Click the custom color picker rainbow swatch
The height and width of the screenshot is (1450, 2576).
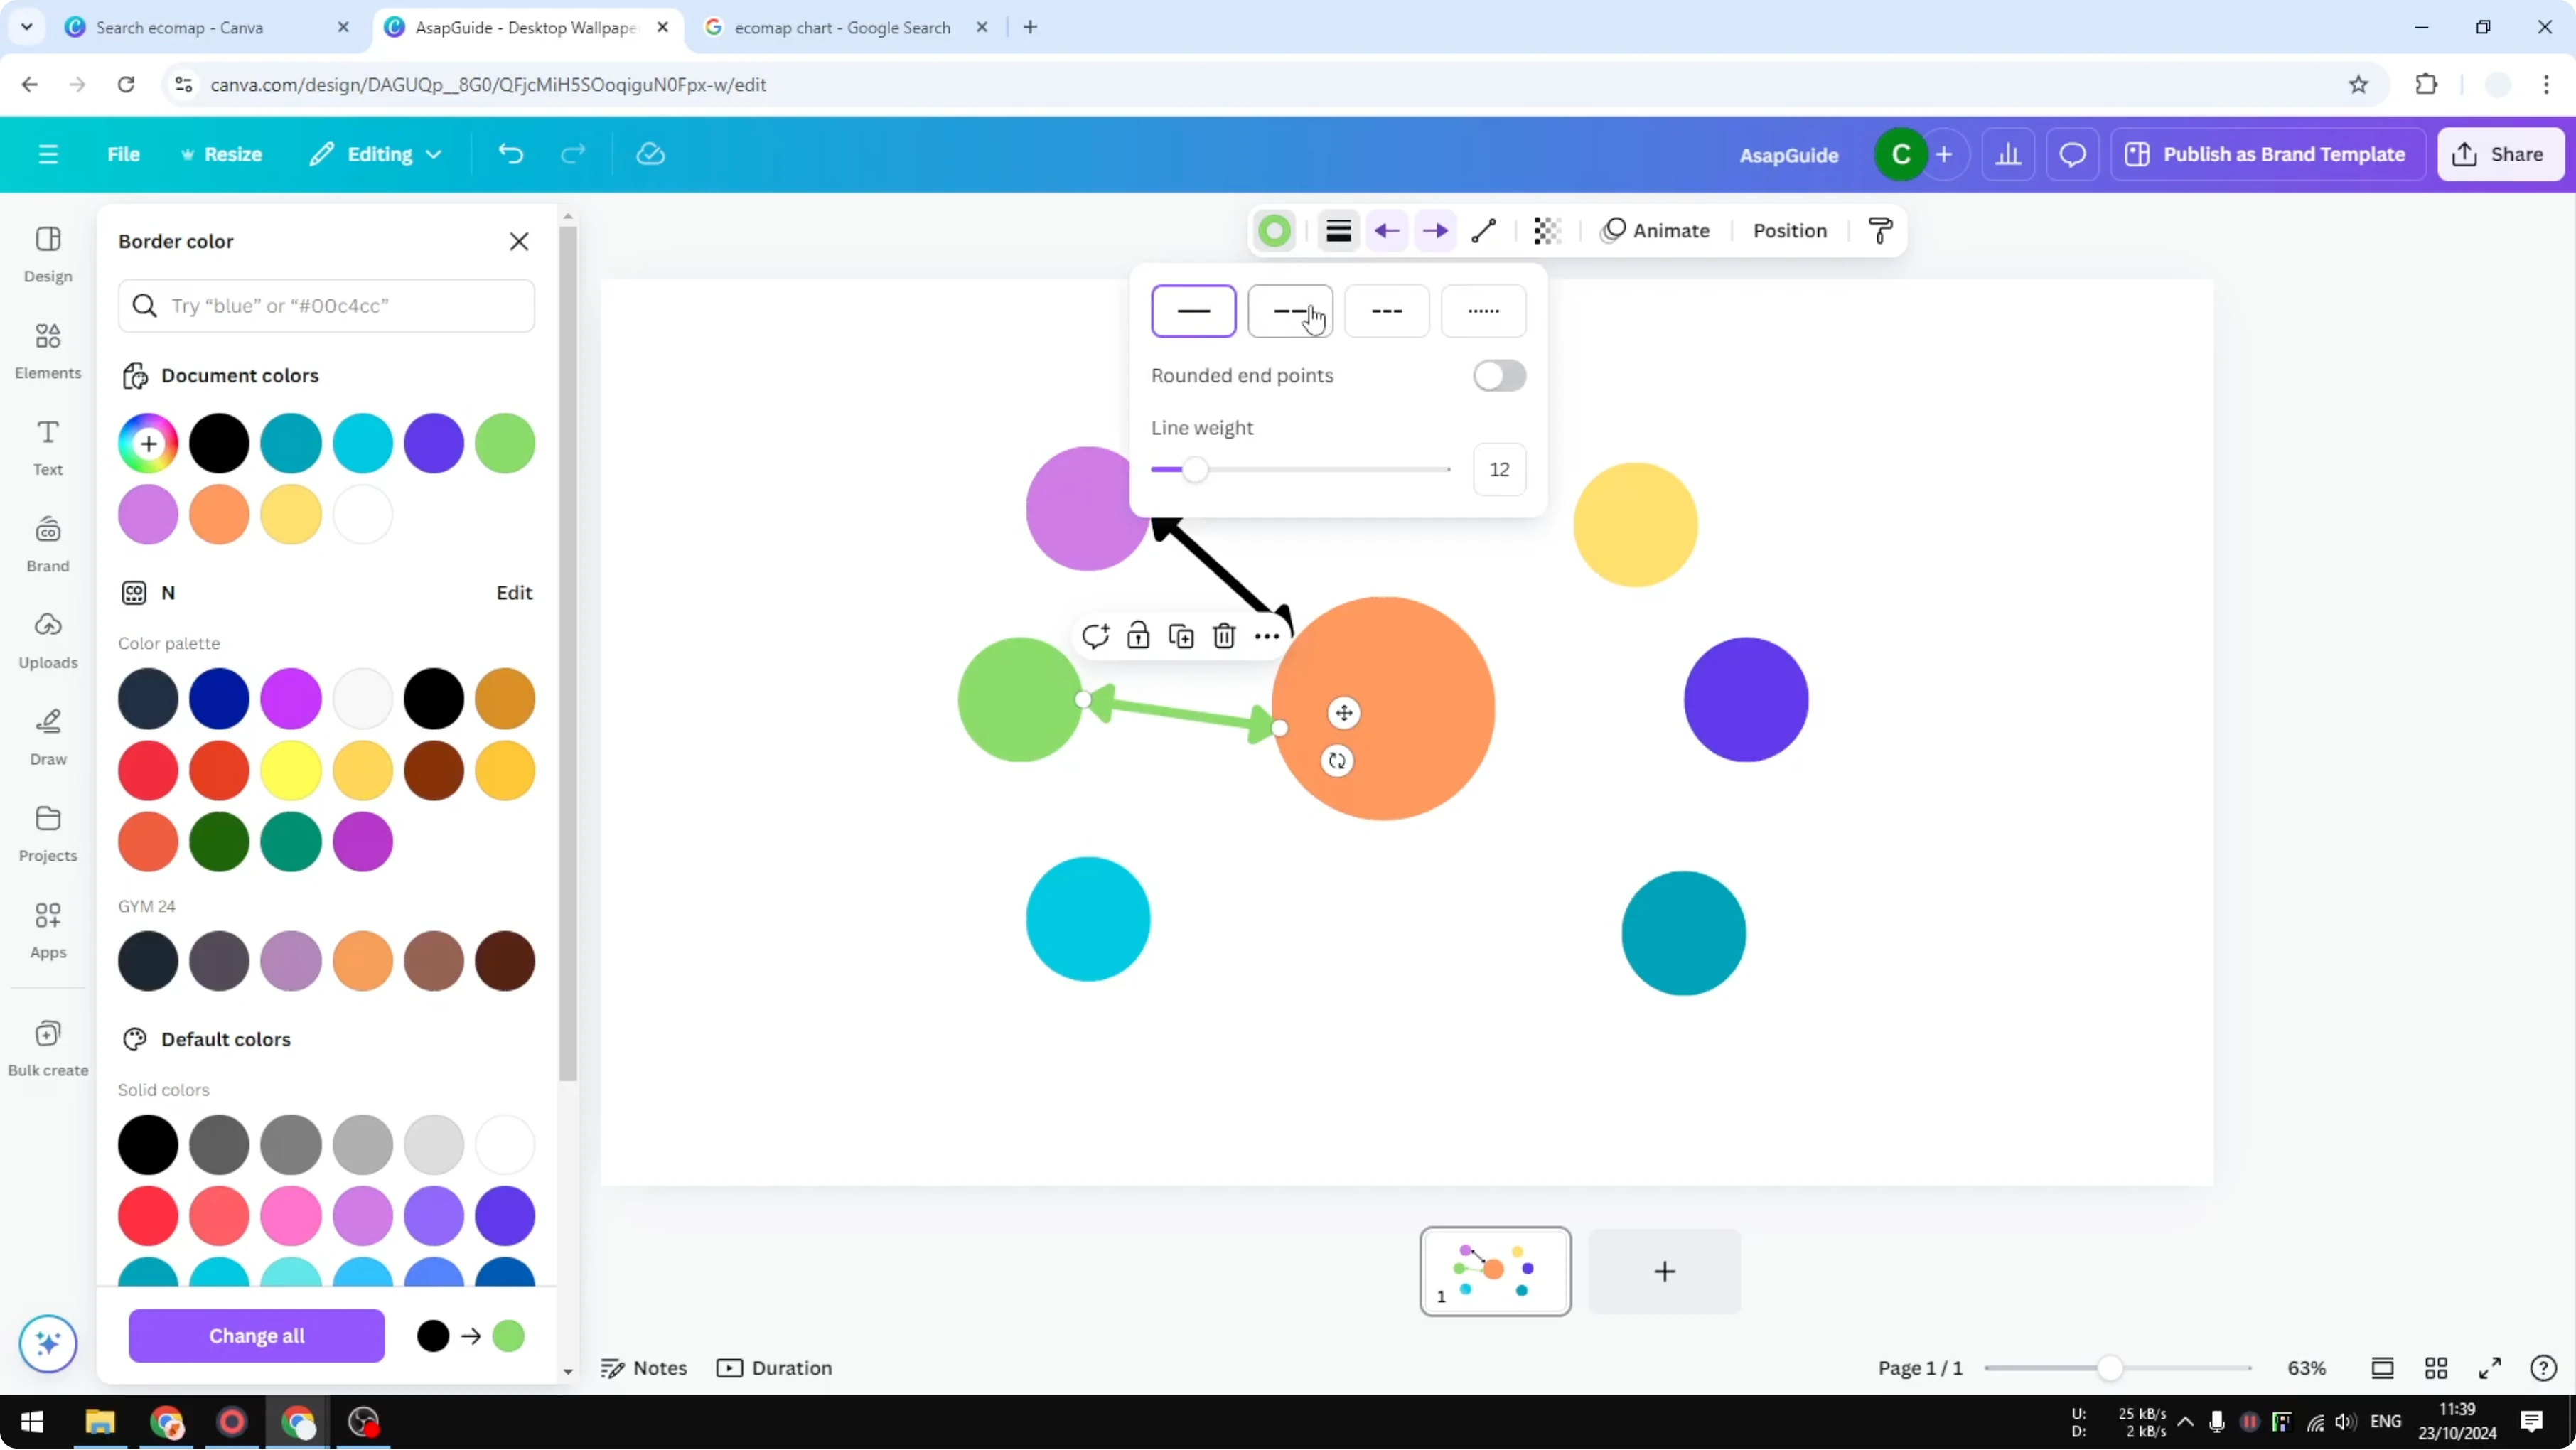(147, 443)
